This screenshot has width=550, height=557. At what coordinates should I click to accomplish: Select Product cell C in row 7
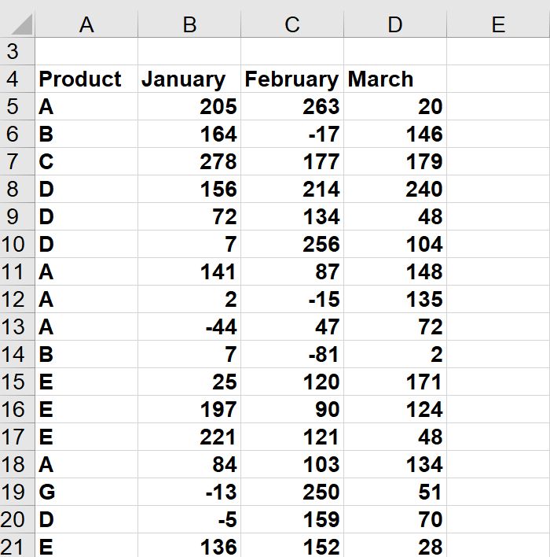point(86,161)
